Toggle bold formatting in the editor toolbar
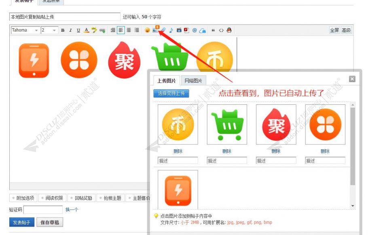The height and width of the screenshot is (235, 368). (63, 30)
